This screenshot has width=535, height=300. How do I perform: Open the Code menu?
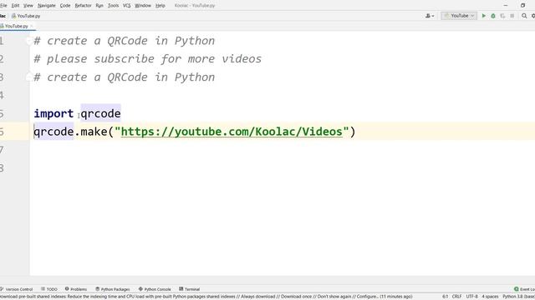(x=65, y=6)
